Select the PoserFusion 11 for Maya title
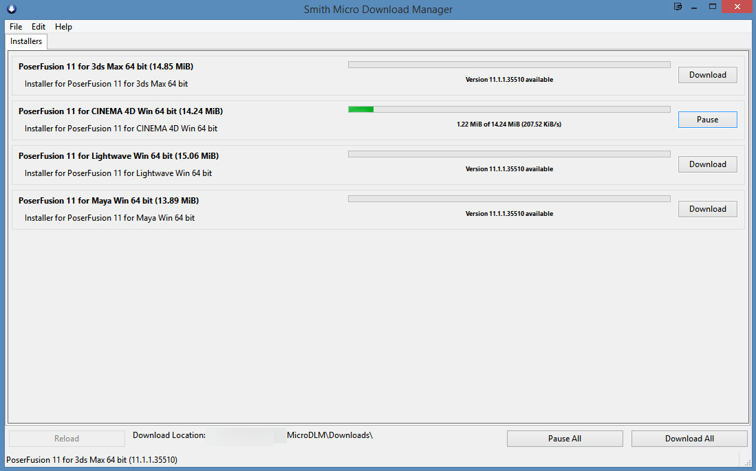Image resolution: width=756 pixels, height=471 pixels. pyautogui.click(x=109, y=201)
